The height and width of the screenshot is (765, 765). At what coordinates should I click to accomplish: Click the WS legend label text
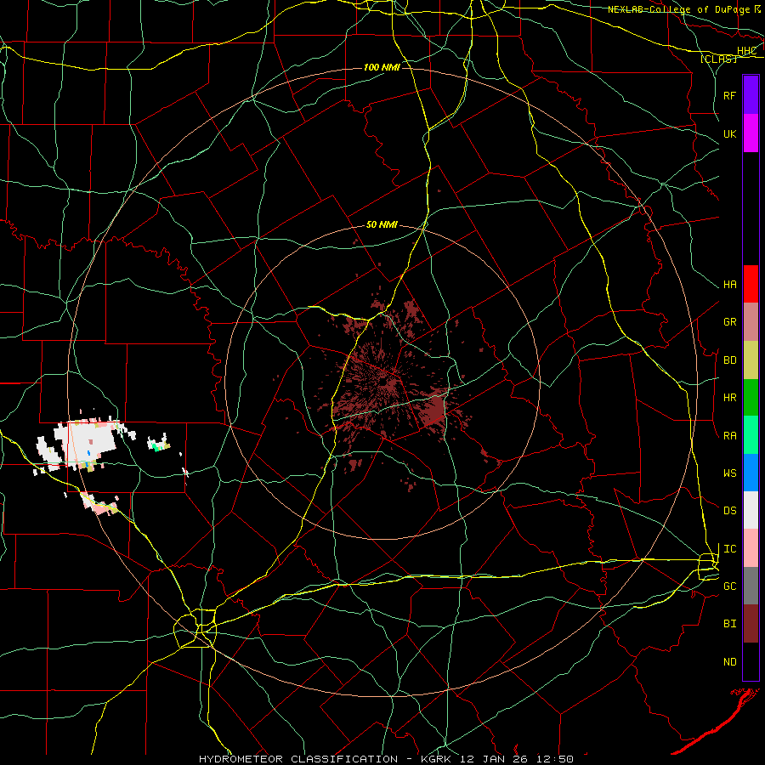pos(730,473)
